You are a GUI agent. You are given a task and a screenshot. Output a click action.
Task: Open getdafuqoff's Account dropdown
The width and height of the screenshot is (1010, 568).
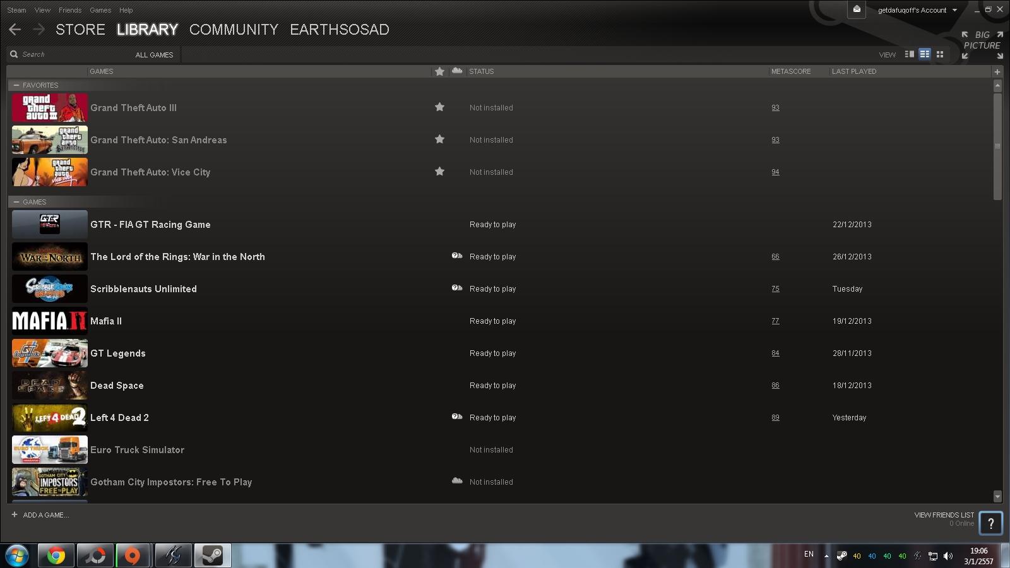click(x=917, y=10)
